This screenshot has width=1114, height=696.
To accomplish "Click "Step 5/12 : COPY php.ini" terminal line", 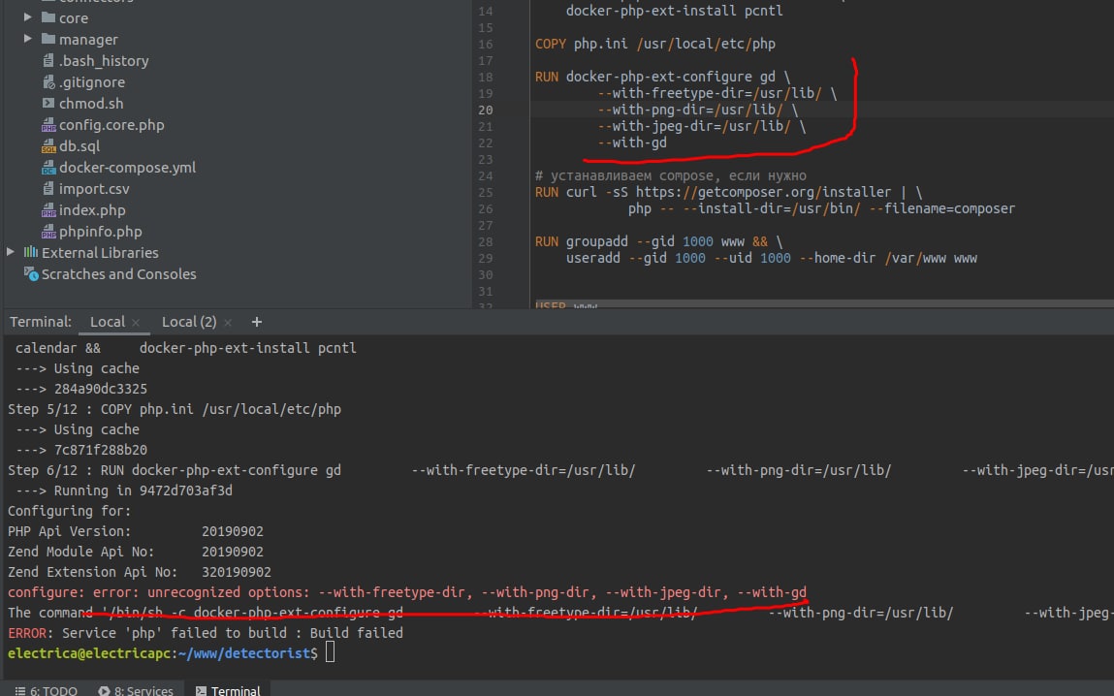I will (175, 409).
